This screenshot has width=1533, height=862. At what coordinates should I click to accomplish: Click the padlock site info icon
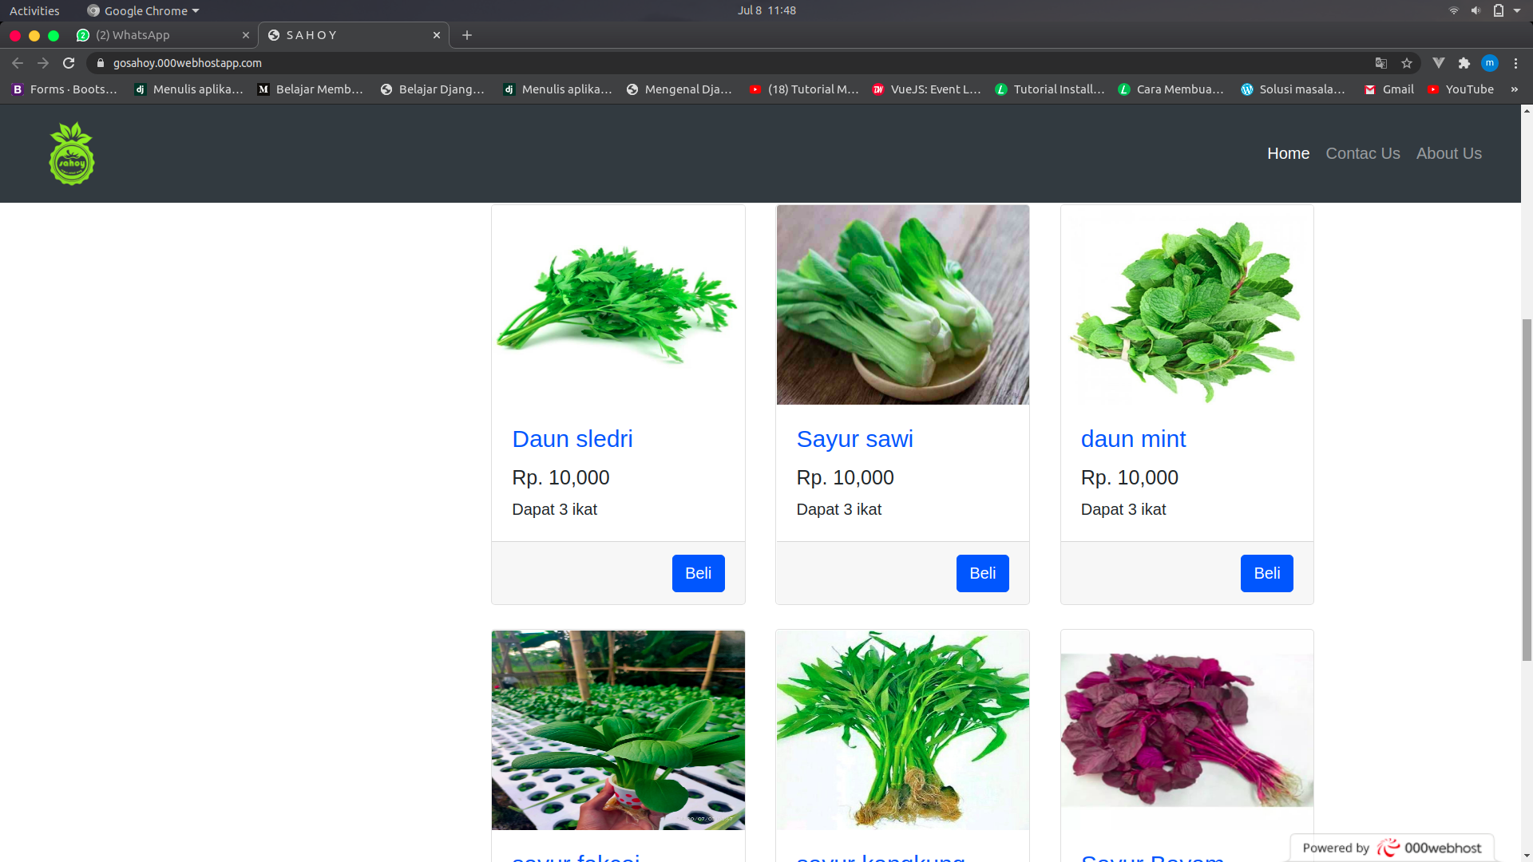101,63
